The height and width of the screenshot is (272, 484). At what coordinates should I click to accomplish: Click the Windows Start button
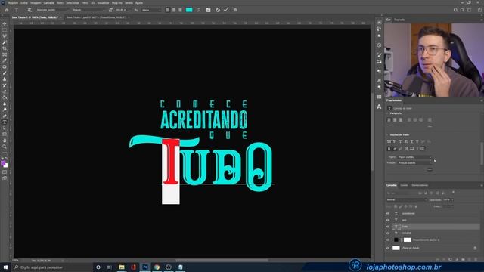pos(5,267)
